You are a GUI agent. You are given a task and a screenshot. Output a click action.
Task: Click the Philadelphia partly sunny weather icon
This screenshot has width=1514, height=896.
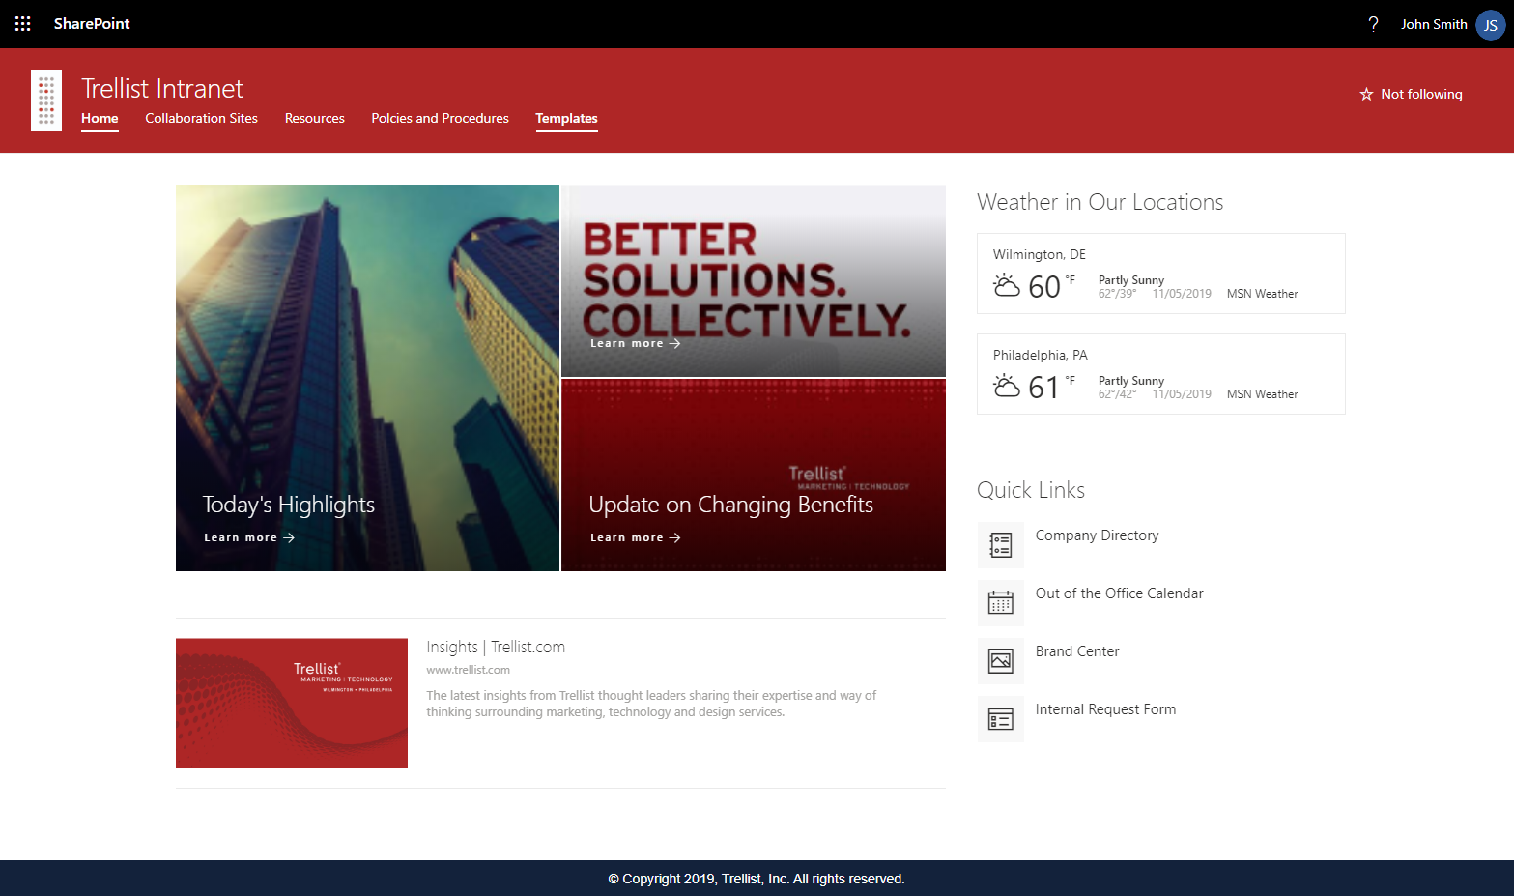pyautogui.click(x=1007, y=387)
